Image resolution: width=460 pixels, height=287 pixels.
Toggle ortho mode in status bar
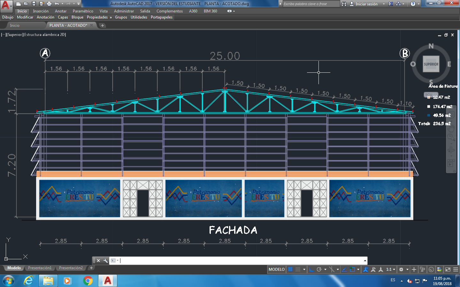point(311,269)
